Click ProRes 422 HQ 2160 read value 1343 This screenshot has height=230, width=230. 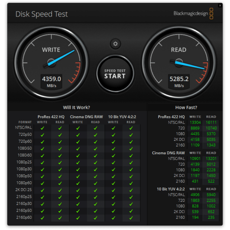(x=211, y=145)
